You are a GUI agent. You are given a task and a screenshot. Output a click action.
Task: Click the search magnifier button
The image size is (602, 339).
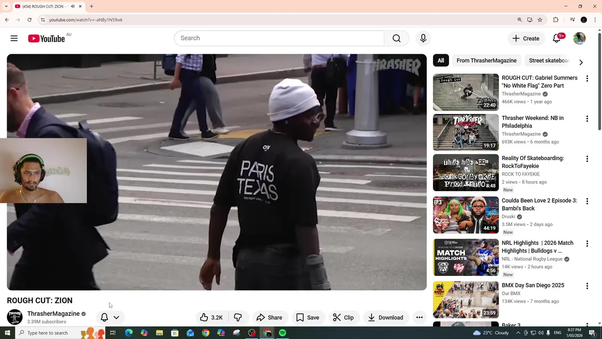(396, 38)
